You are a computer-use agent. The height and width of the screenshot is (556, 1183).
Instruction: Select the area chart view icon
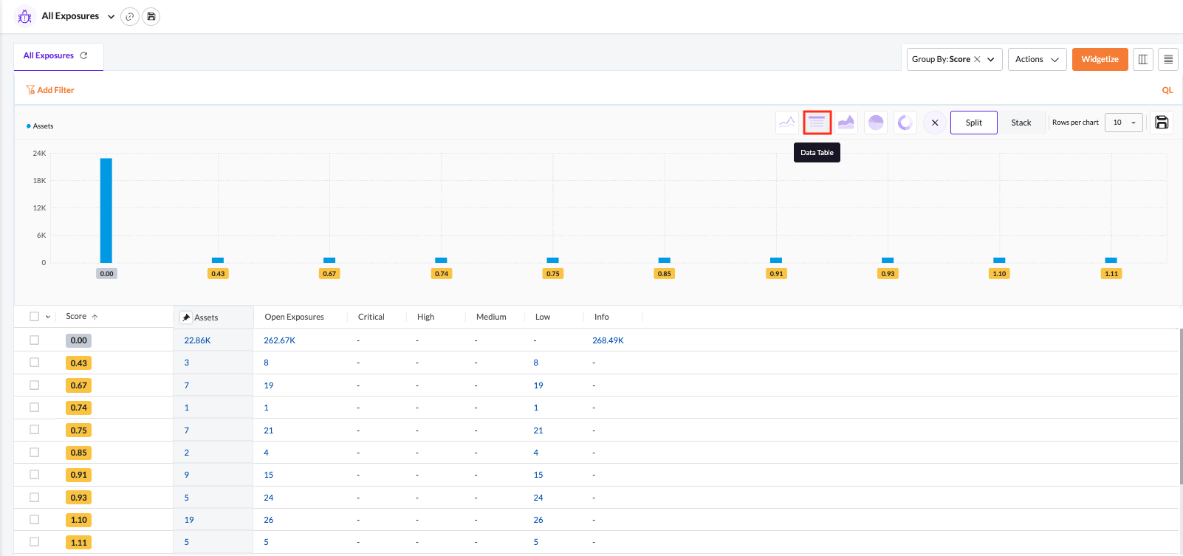pyautogui.click(x=846, y=123)
